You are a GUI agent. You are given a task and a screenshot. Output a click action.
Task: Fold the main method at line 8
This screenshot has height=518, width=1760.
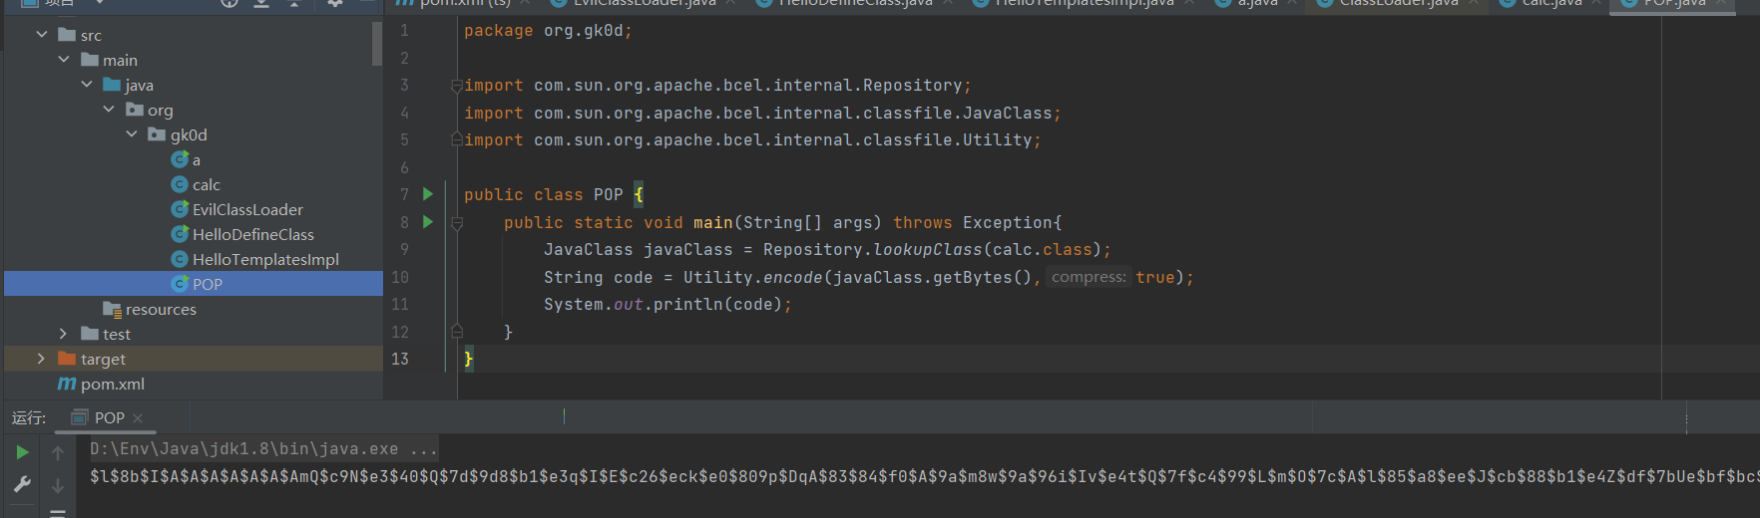point(457,223)
